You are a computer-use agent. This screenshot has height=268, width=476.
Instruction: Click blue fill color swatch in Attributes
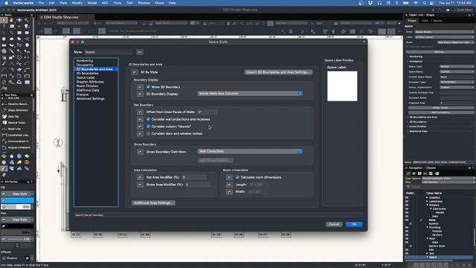click(17, 200)
